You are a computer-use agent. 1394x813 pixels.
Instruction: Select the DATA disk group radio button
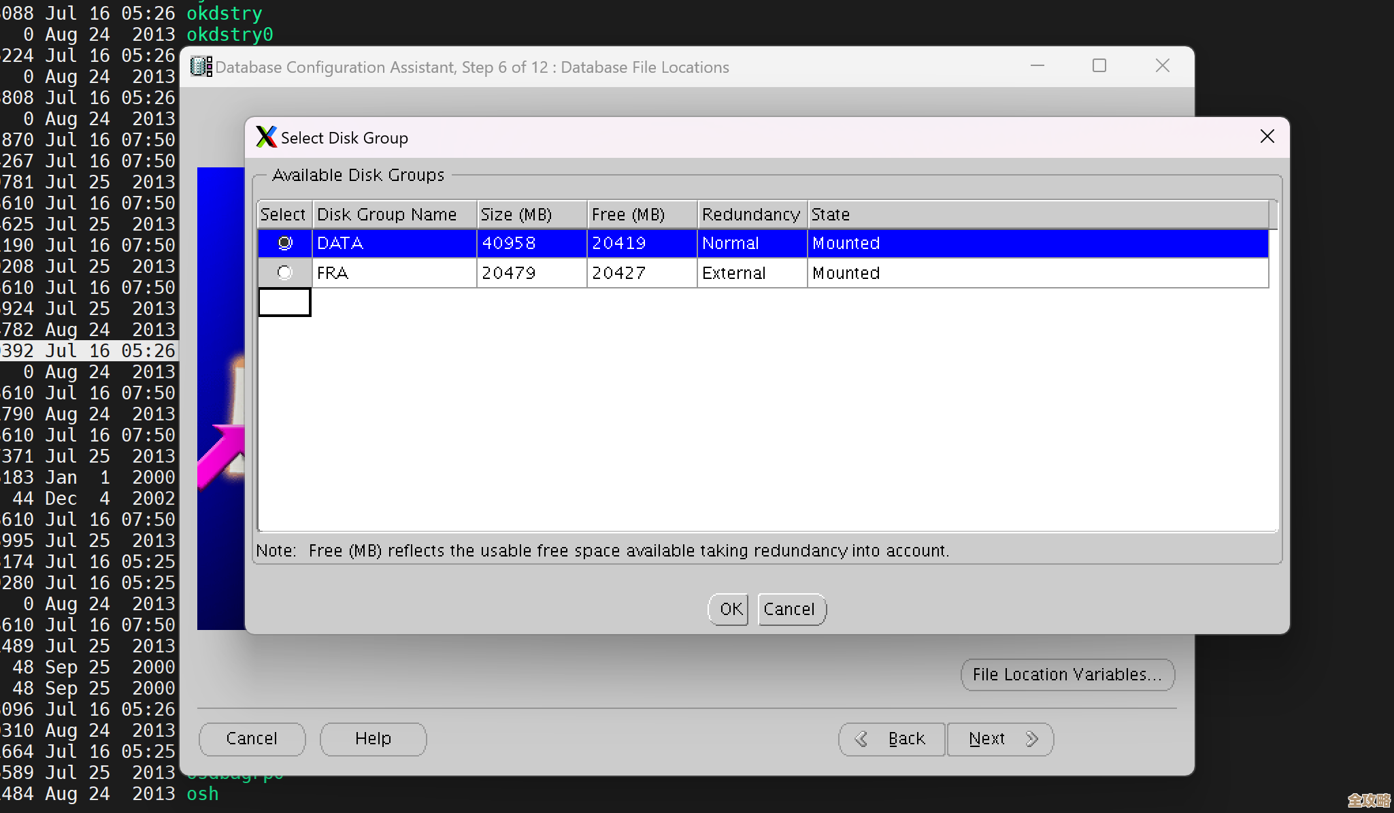click(x=285, y=243)
